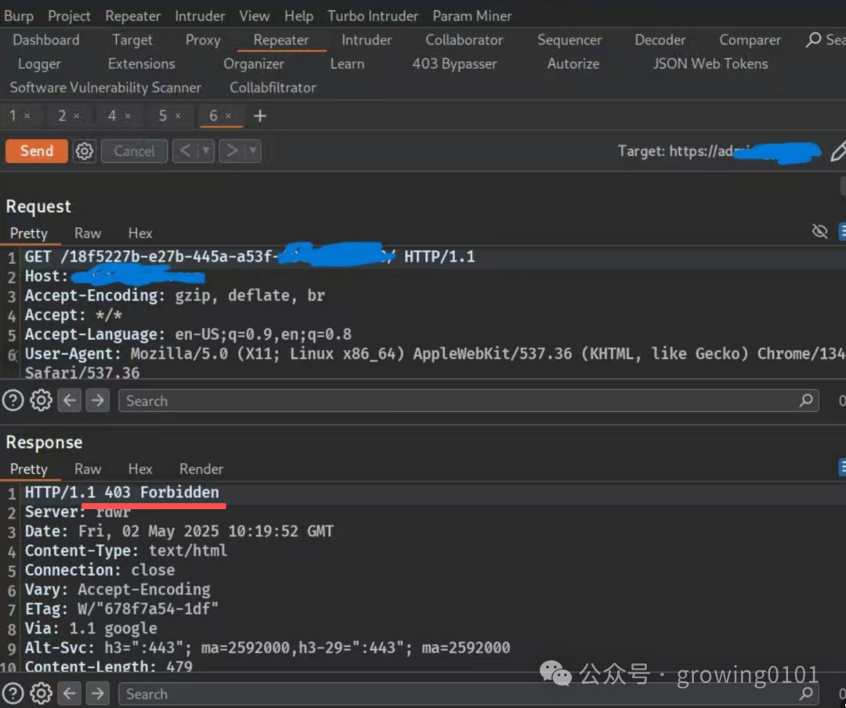The height and width of the screenshot is (708, 846).
Task: Toggle non-printable characters eye icon in Request
Action: coord(819,231)
